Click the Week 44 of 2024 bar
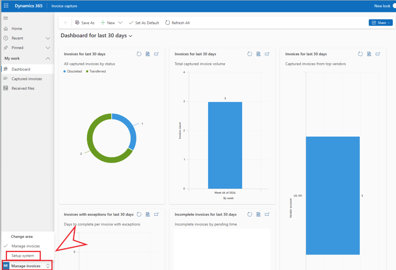The image size is (396, 270). [x=225, y=145]
